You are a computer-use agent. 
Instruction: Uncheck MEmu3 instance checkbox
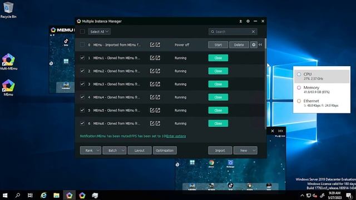82,84
